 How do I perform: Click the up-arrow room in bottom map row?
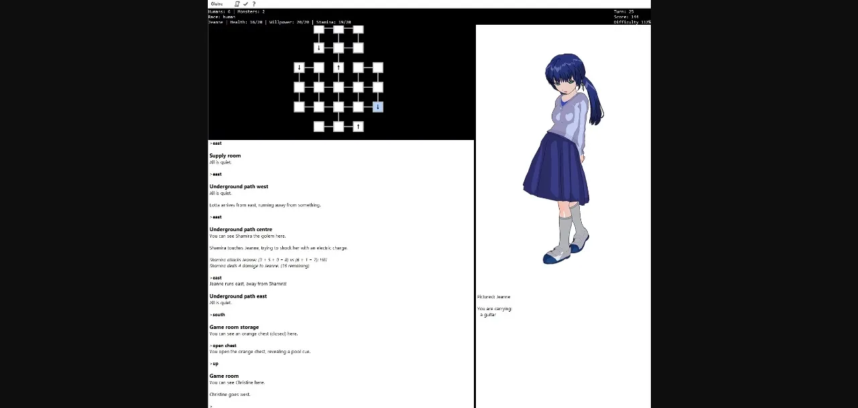tap(358, 127)
